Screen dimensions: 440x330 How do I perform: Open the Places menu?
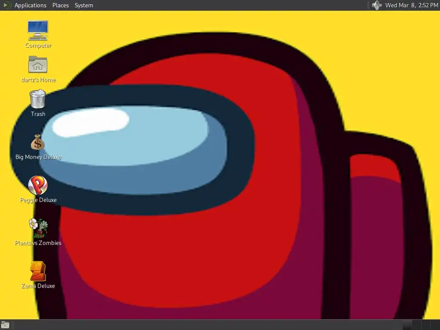pos(61,5)
